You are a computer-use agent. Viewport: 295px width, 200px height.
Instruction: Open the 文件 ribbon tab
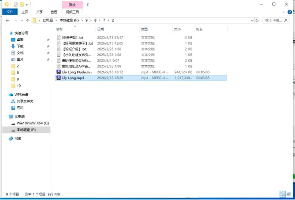(x=10, y=12)
